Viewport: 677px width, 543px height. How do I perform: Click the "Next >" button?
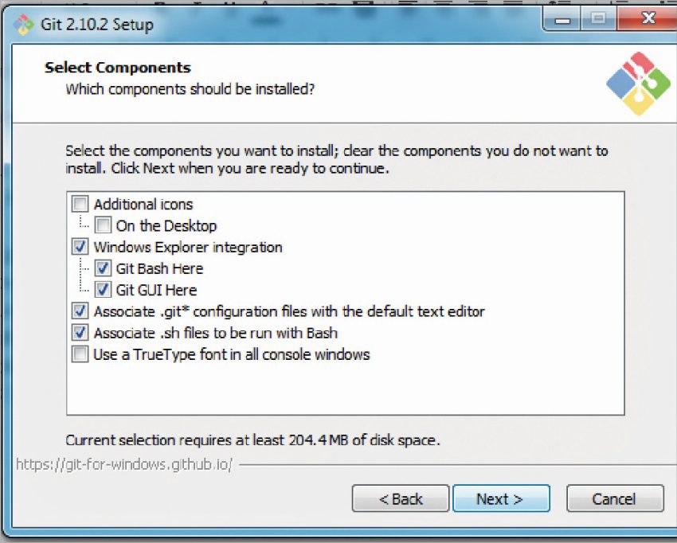click(x=501, y=498)
